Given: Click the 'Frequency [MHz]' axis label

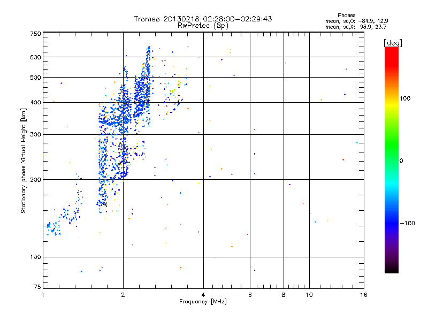Looking at the screenshot, I should (x=203, y=302).
